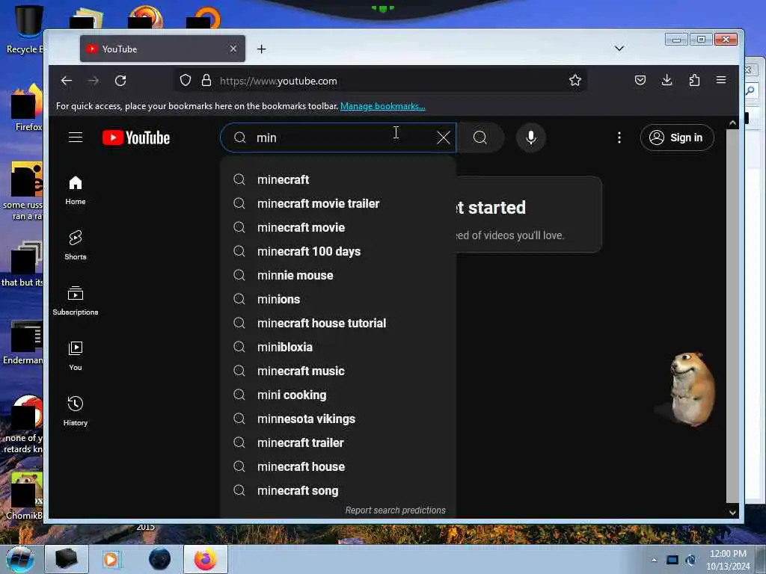Viewport: 766px width, 574px height.
Task: Select "minnesota vikings" suggestion
Action: pos(338,419)
